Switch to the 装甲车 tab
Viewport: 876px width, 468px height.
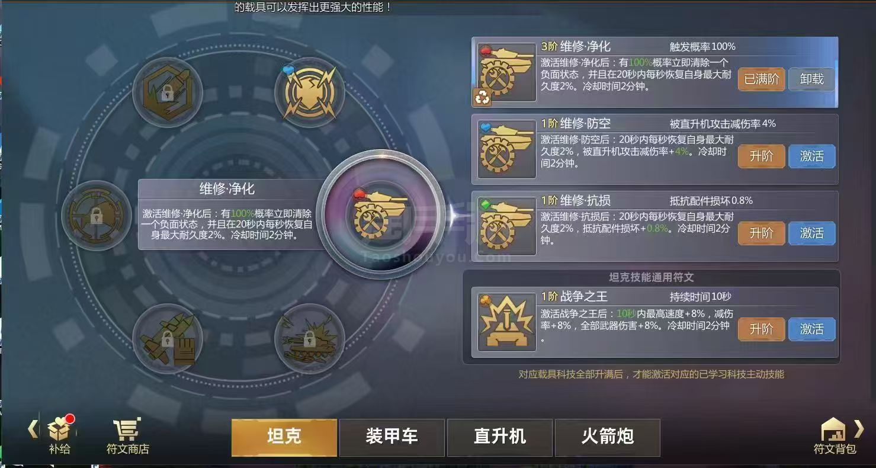(392, 437)
